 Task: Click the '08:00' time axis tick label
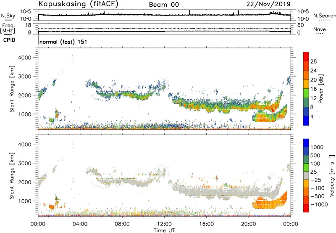coord(122,224)
